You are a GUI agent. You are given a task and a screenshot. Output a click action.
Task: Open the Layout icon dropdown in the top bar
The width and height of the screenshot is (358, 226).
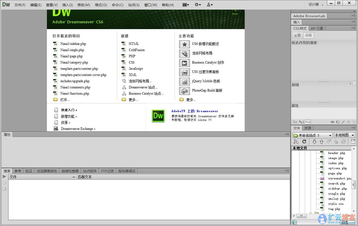(186, 5)
